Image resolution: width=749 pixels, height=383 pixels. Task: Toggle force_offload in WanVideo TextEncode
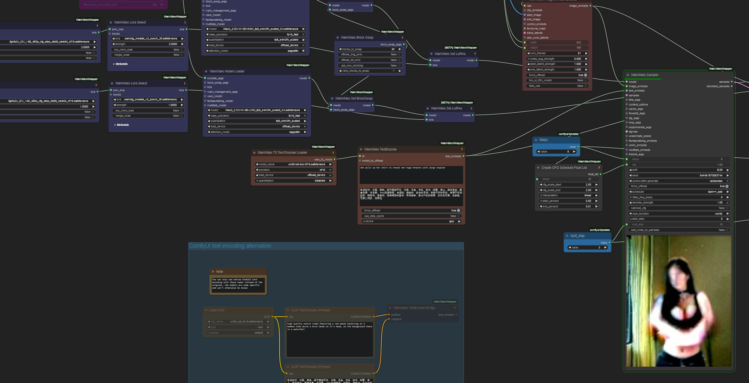click(411, 211)
